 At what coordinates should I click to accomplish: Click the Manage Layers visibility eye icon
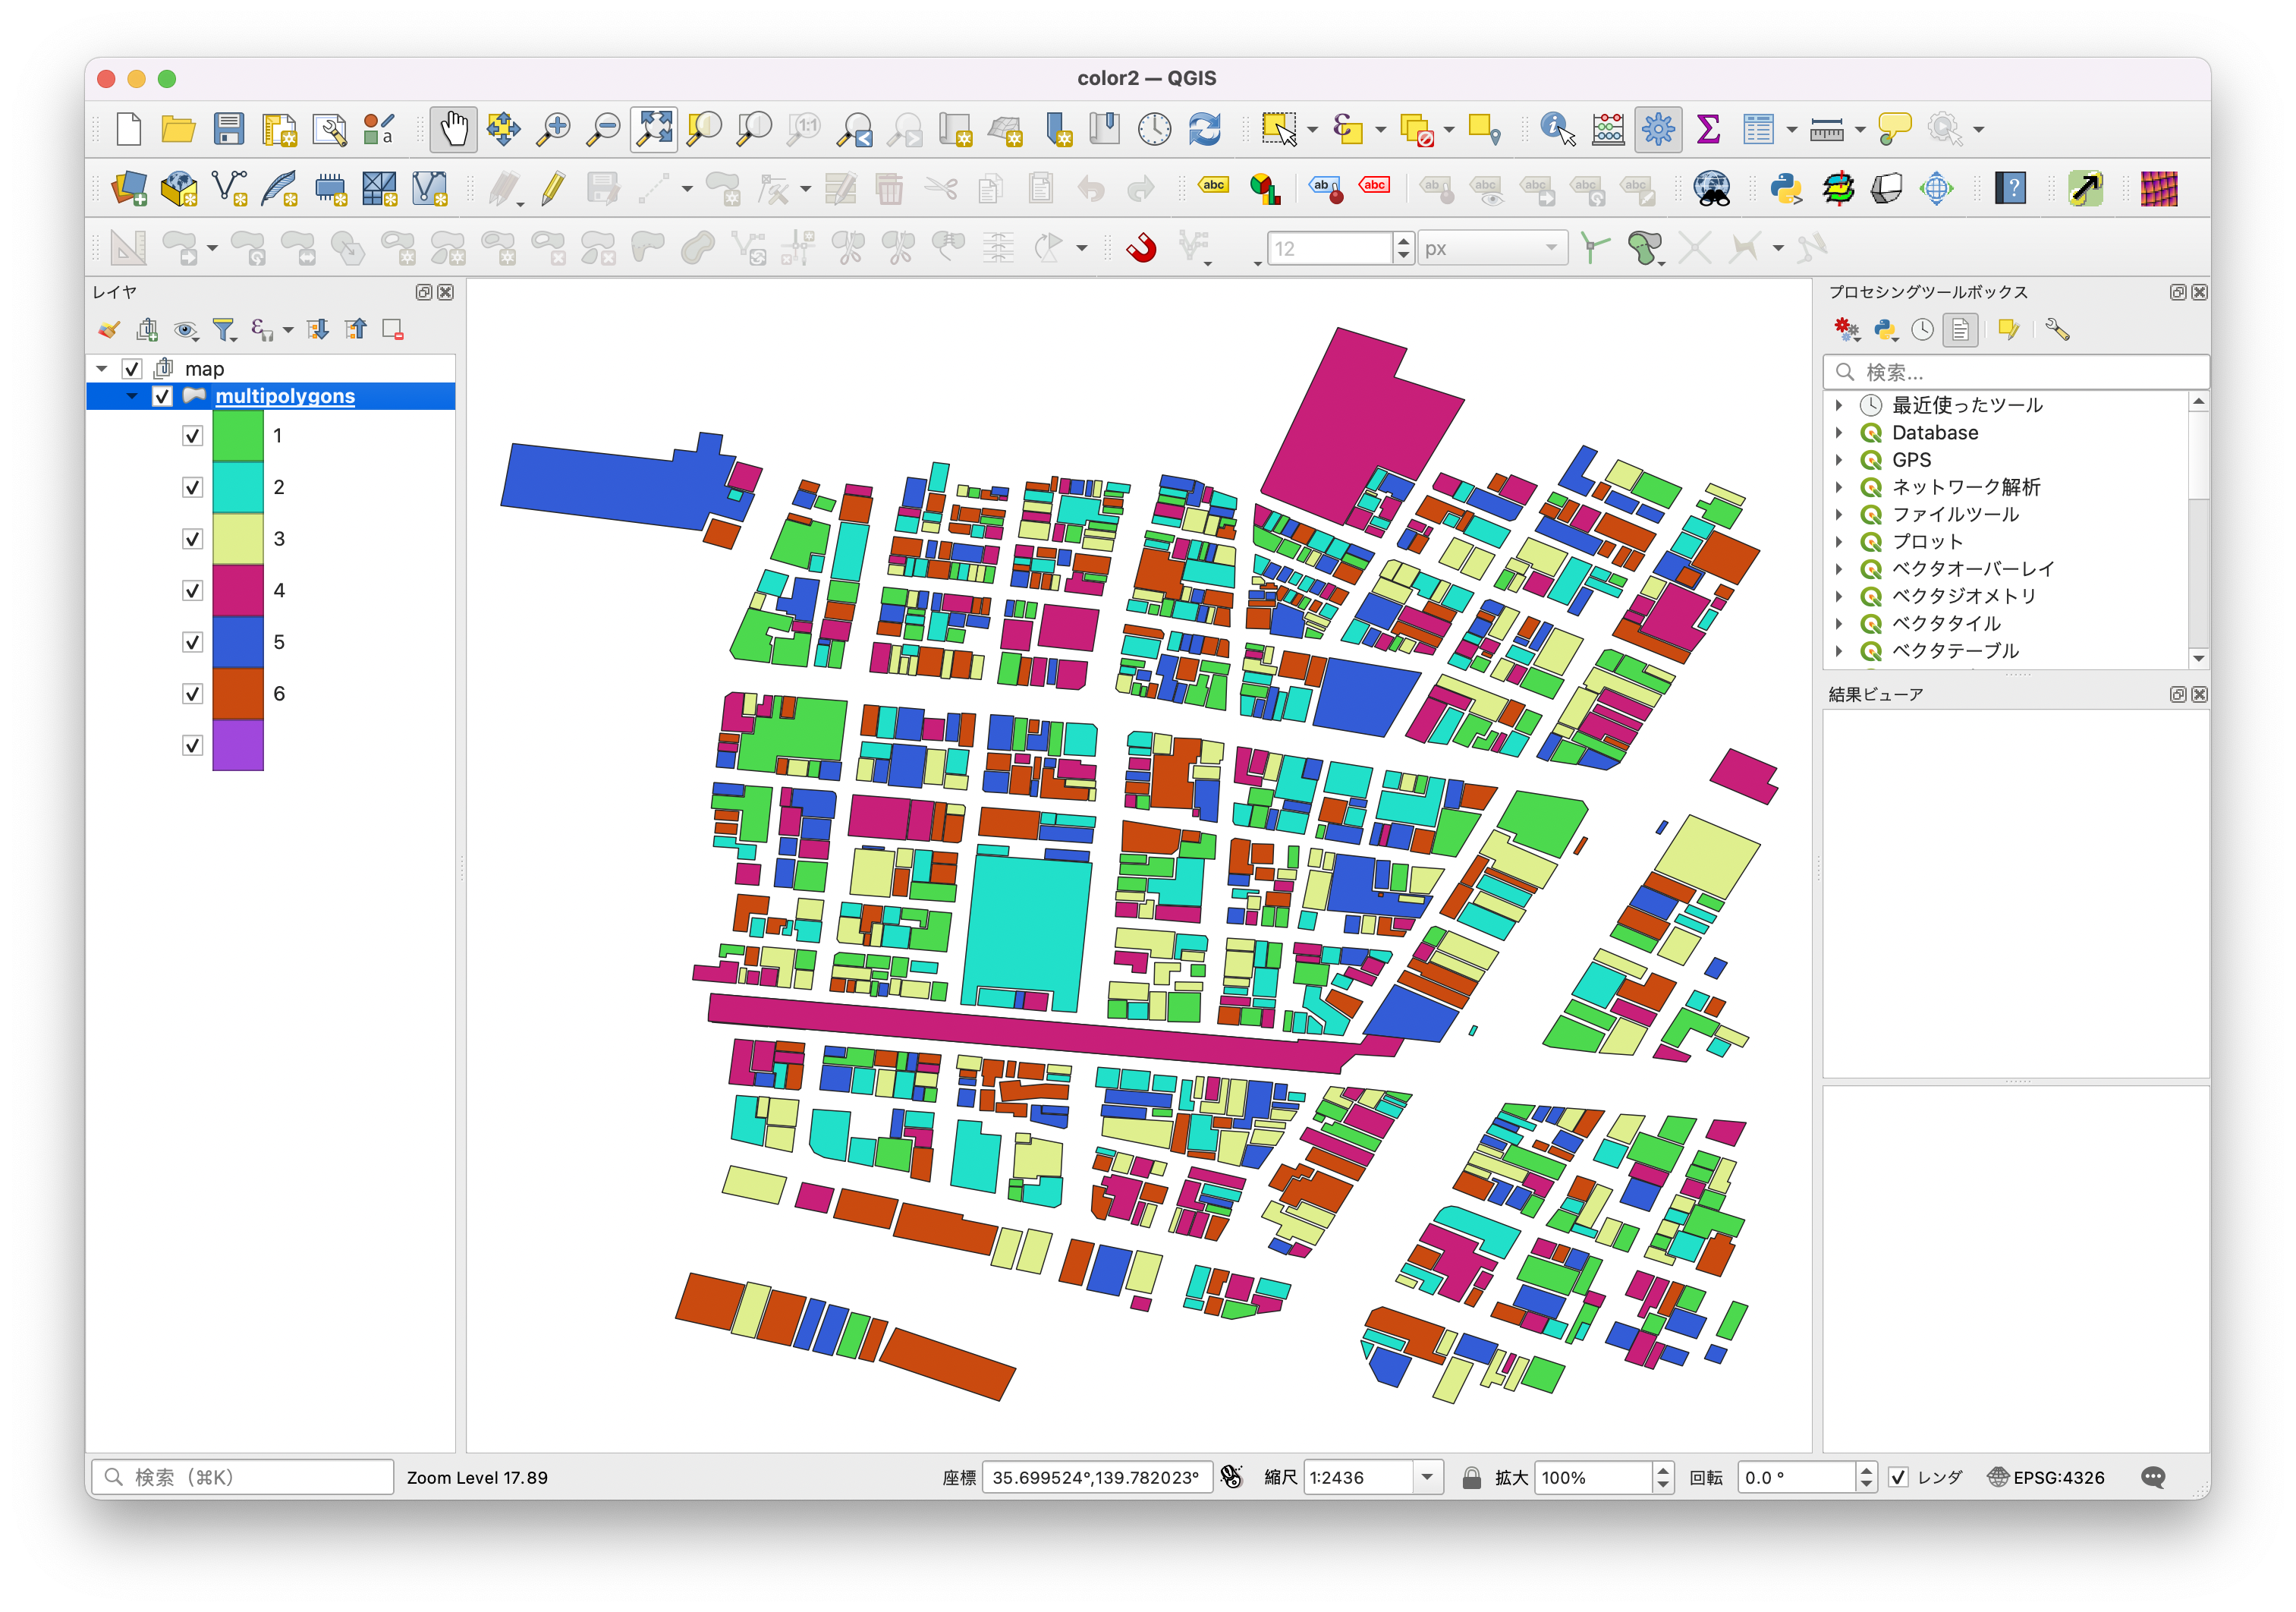186,329
